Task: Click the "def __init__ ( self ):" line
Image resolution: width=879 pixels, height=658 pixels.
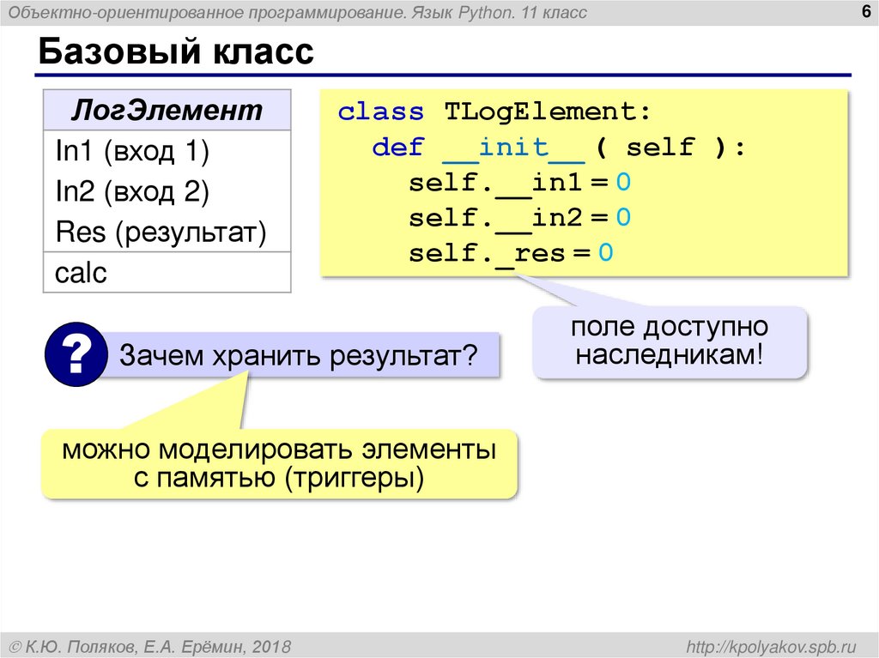Action: pyautogui.click(x=559, y=148)
